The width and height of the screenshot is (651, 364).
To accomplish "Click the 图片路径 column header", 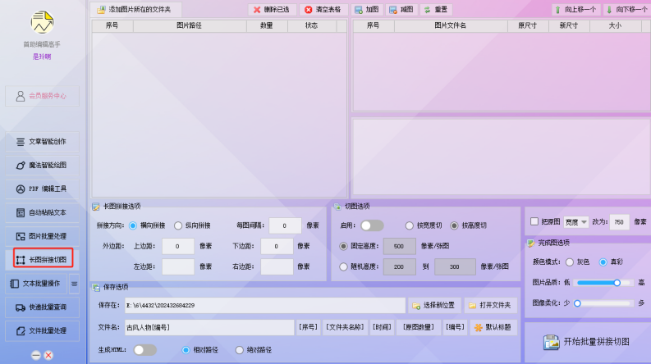I will click(x=190, y=25).
